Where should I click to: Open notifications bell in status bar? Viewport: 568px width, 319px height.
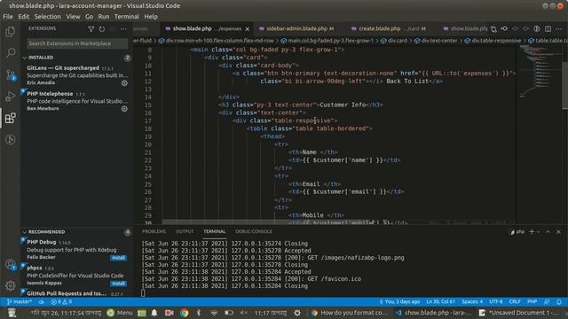tap(559, 301)
